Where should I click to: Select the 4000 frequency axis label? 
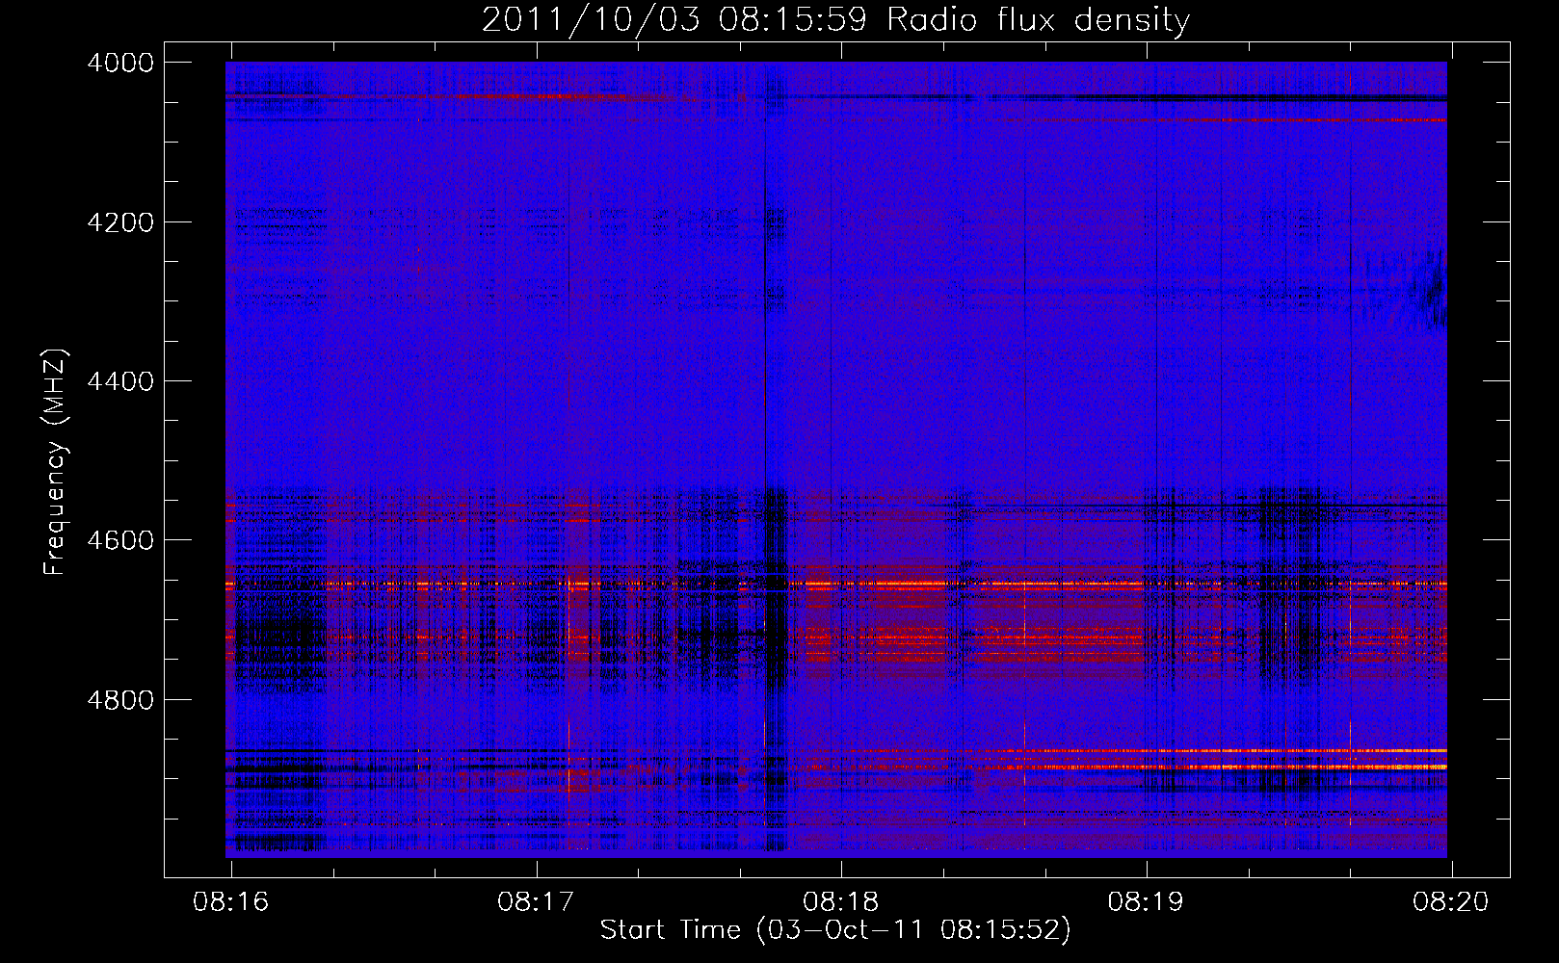[120, 63]
